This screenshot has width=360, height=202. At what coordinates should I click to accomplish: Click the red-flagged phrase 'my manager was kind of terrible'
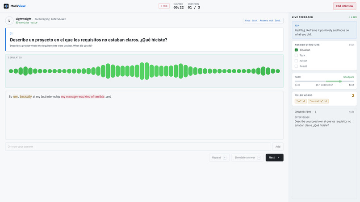[x=83, y=96]
